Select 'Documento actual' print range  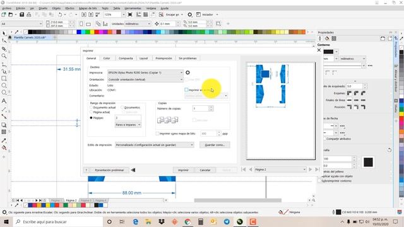(x=91, y=107)
